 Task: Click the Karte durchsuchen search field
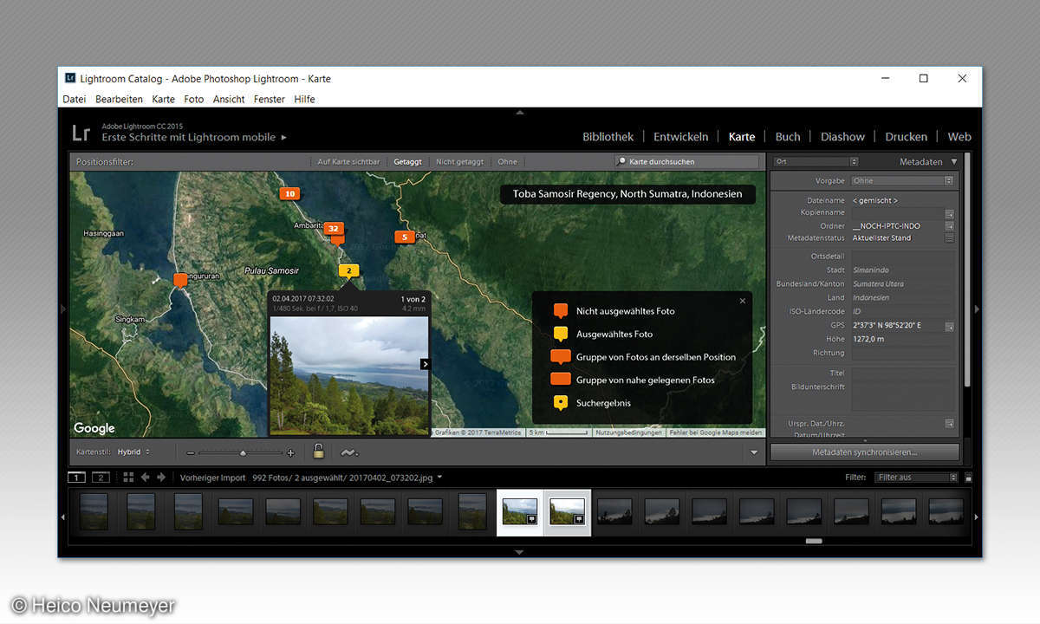686,161
